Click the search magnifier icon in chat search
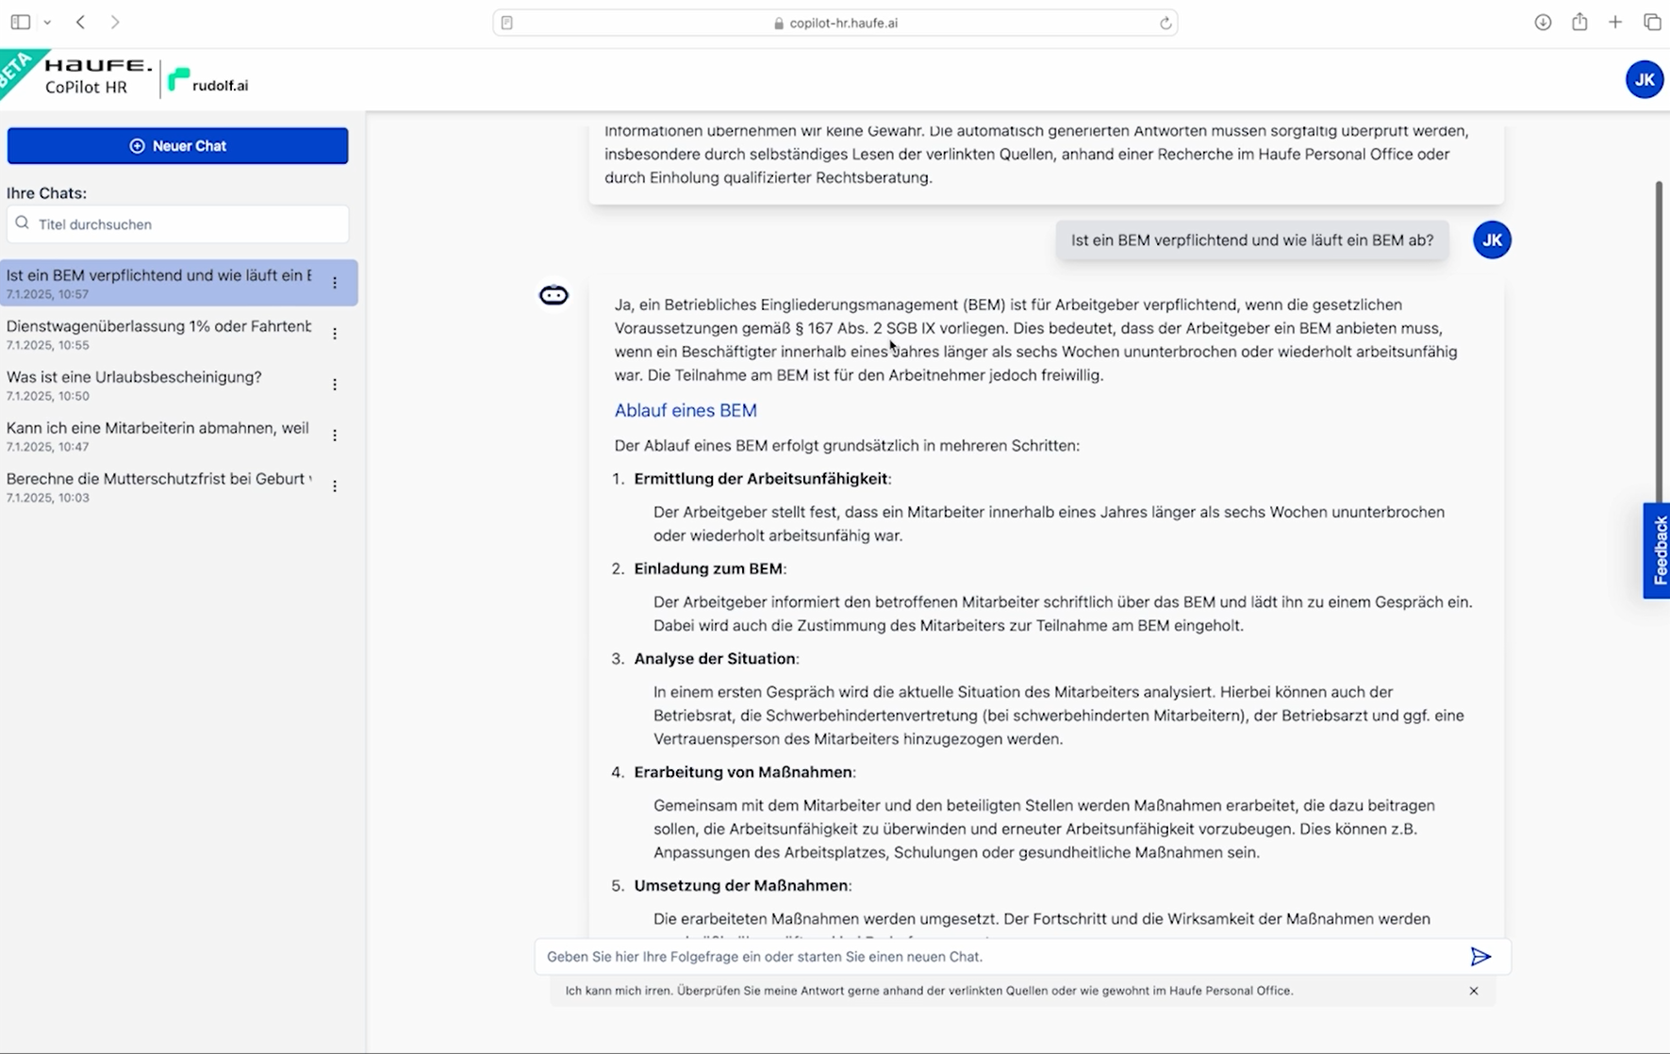Viewport: 1670px width, 1054px height. pos(23,223)
